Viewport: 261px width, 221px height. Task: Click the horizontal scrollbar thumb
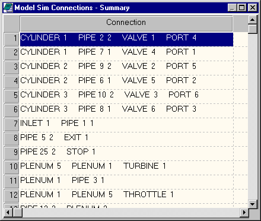tap(17, 213)
